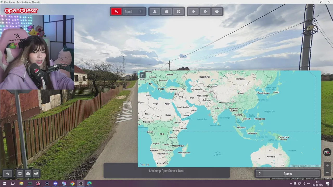Click Mongolia on the map
This screenshot has width=333, height=187.
(240, 79)
